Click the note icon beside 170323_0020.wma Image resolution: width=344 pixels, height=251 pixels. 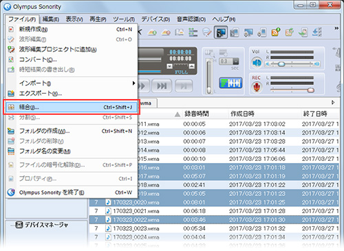pyautogui.click(x=108, y=202)
